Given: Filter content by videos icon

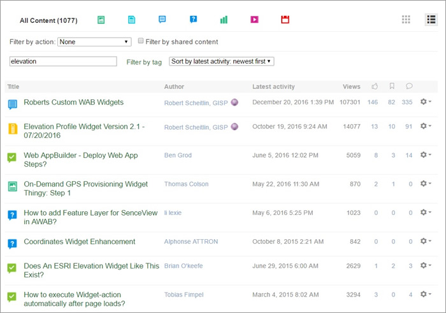Looking at the screenshot, I should pos(254,20).
